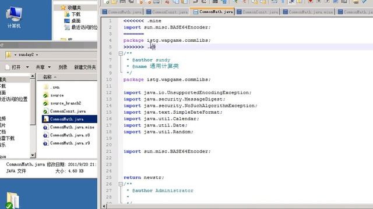Select the .svn folder in Explorer
The image size is (373, 209).
click(52, 87)
